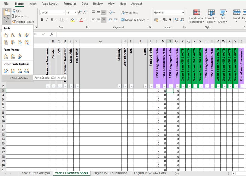Open the Gender column filter dropdown

pos(54,86)
